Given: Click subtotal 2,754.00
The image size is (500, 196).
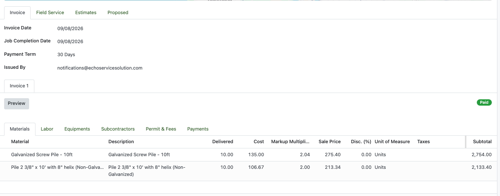Looking at the screenshot, I should tap(482, 155).
